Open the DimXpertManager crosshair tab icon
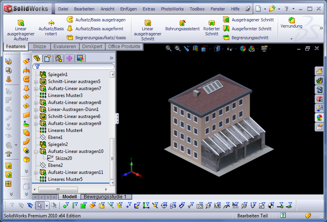 pos(69,58)
